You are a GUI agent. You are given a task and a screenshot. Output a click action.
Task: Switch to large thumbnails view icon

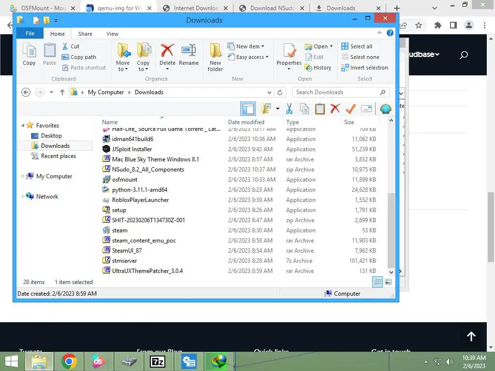[x=388, y=282]
